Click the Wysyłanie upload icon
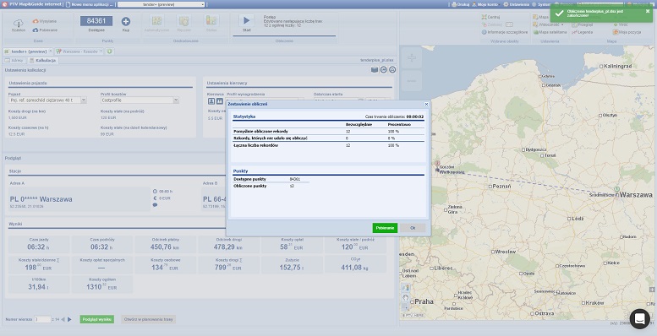This screenshot has height=336, width=657. [36, 21]
